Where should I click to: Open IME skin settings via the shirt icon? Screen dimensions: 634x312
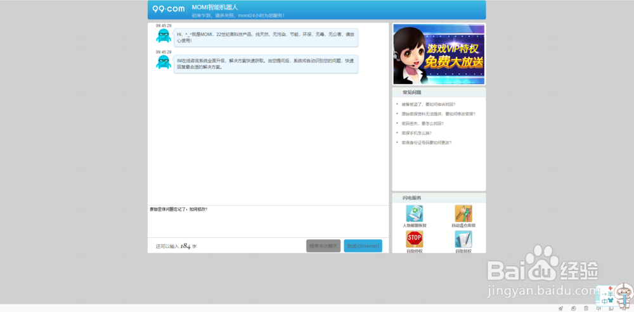click(611, 301)
